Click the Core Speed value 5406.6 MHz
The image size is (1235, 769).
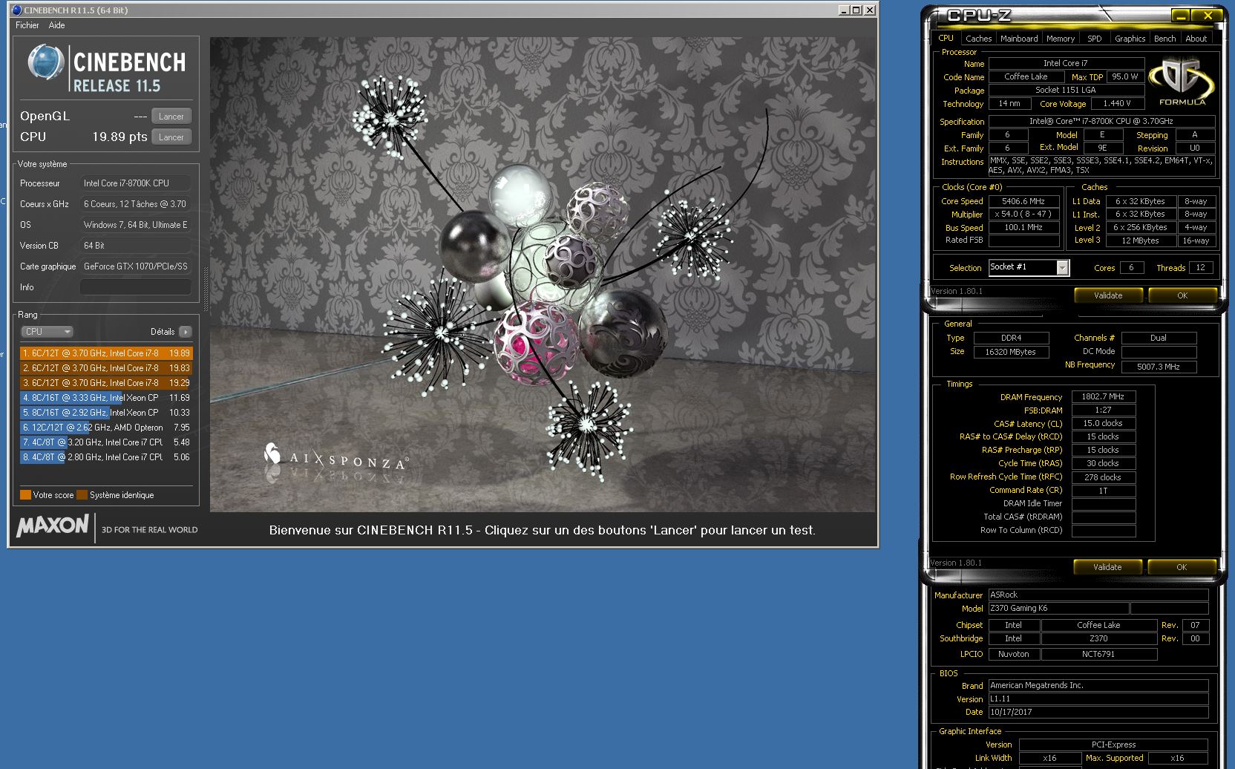click(1023, 201)
